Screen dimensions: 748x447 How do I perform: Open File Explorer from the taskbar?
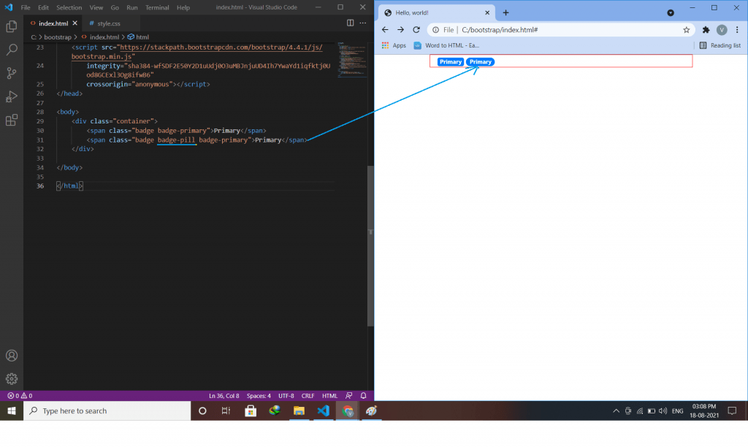pos(299,410)
